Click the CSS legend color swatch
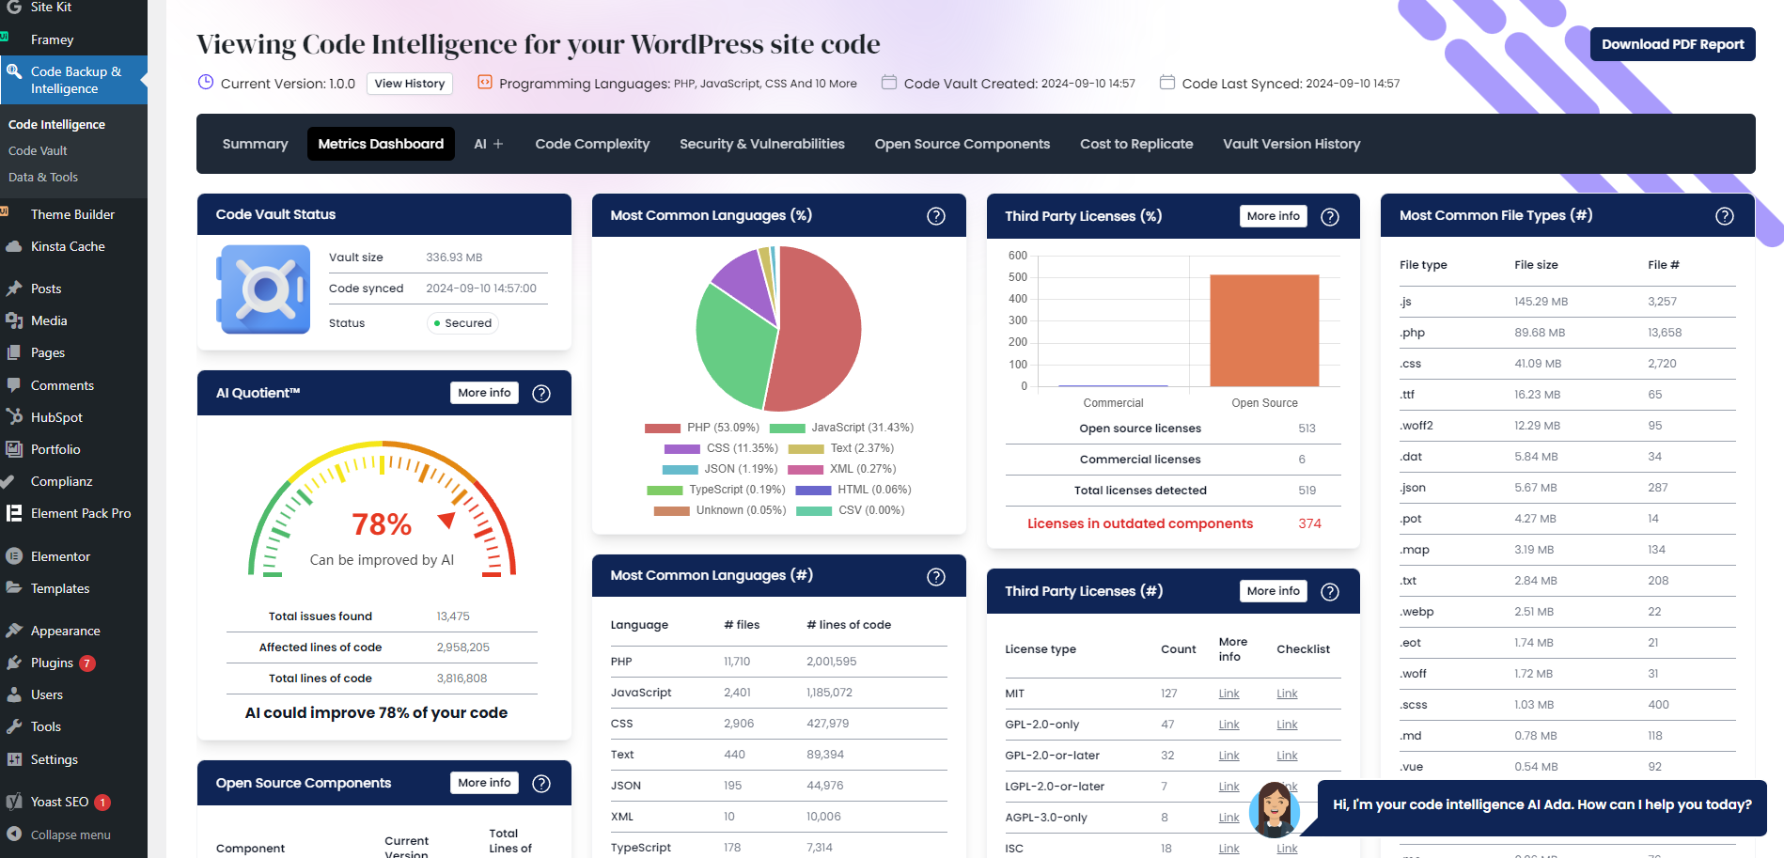The height and width of the screenshot is (858, 1784). [682, 449]
